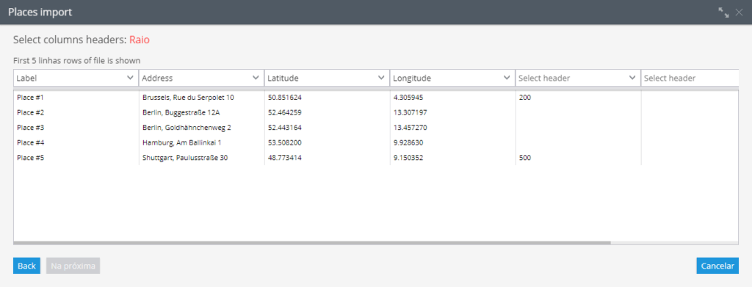Expand the Longitude header dropdown
This screenshot has width=752, height=287.
point(452,78)
